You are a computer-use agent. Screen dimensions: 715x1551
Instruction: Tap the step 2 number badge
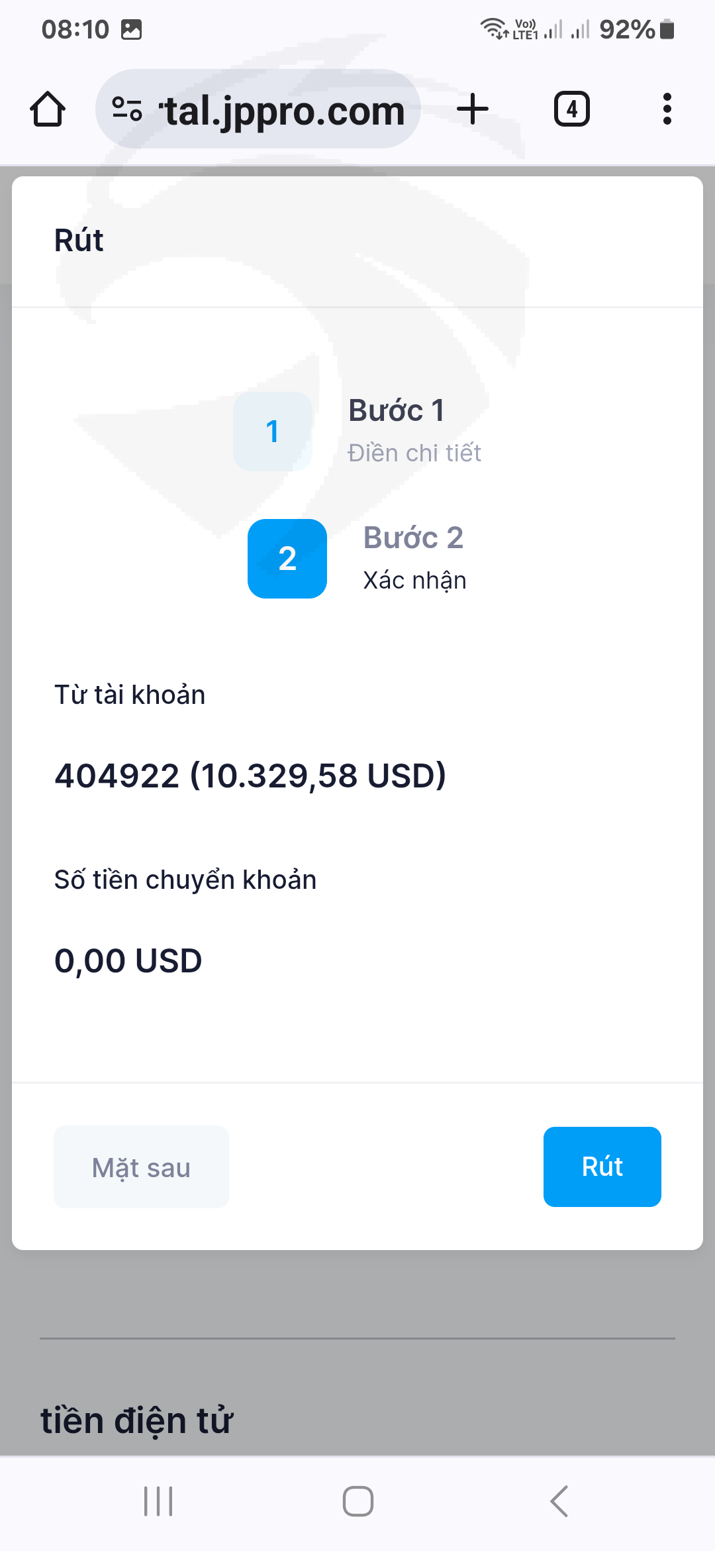287,559
